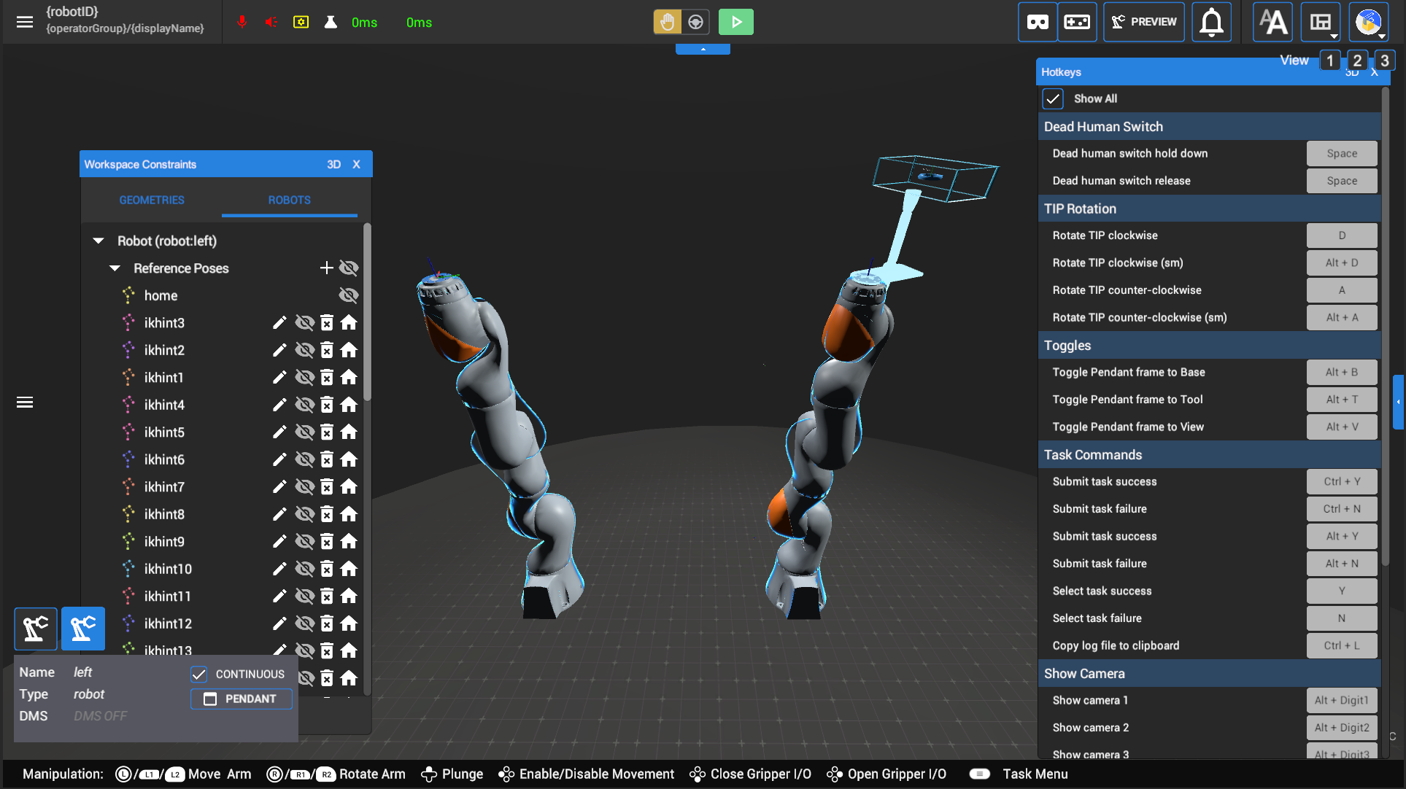Expand the top collapsed blue panel handle

(x=703, y=49)
